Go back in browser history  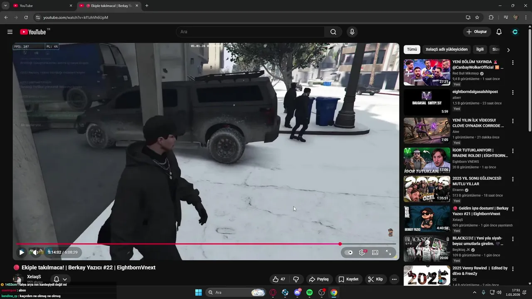point(6,17)
